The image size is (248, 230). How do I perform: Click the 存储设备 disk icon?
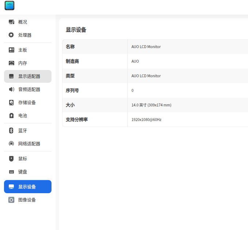[x=11, y=102]
